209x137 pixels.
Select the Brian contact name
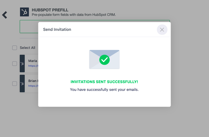(x=33, y=81)
